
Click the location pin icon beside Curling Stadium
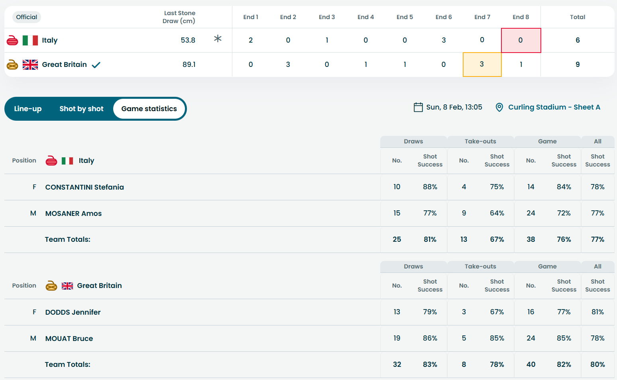coord(499,107)
